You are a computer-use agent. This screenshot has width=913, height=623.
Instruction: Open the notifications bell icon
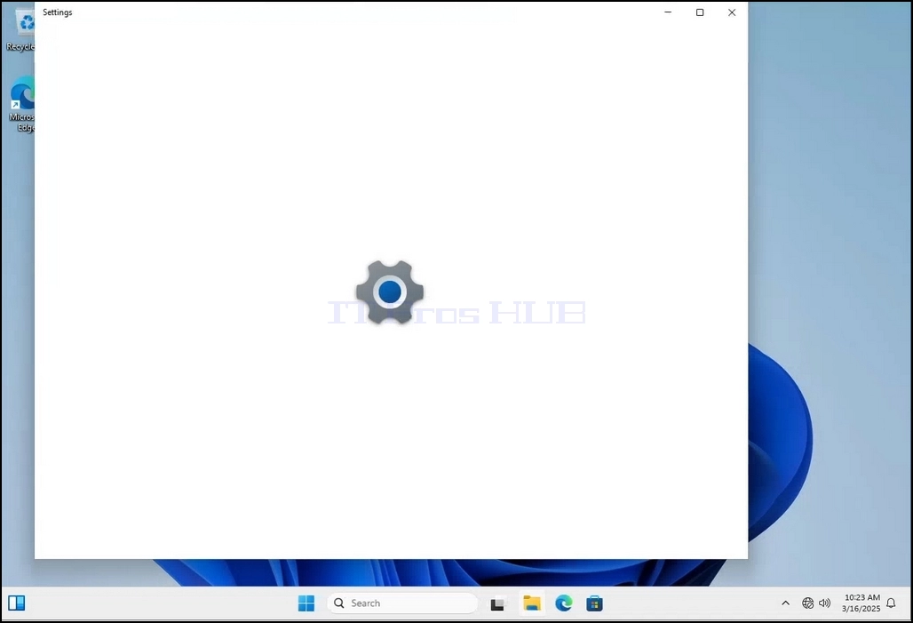coord(891,603)
